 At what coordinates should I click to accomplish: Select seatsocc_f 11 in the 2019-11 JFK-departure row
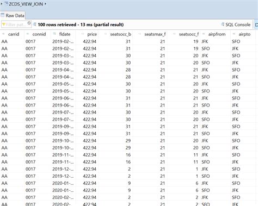pyautogui.click(x=195, y=155)
